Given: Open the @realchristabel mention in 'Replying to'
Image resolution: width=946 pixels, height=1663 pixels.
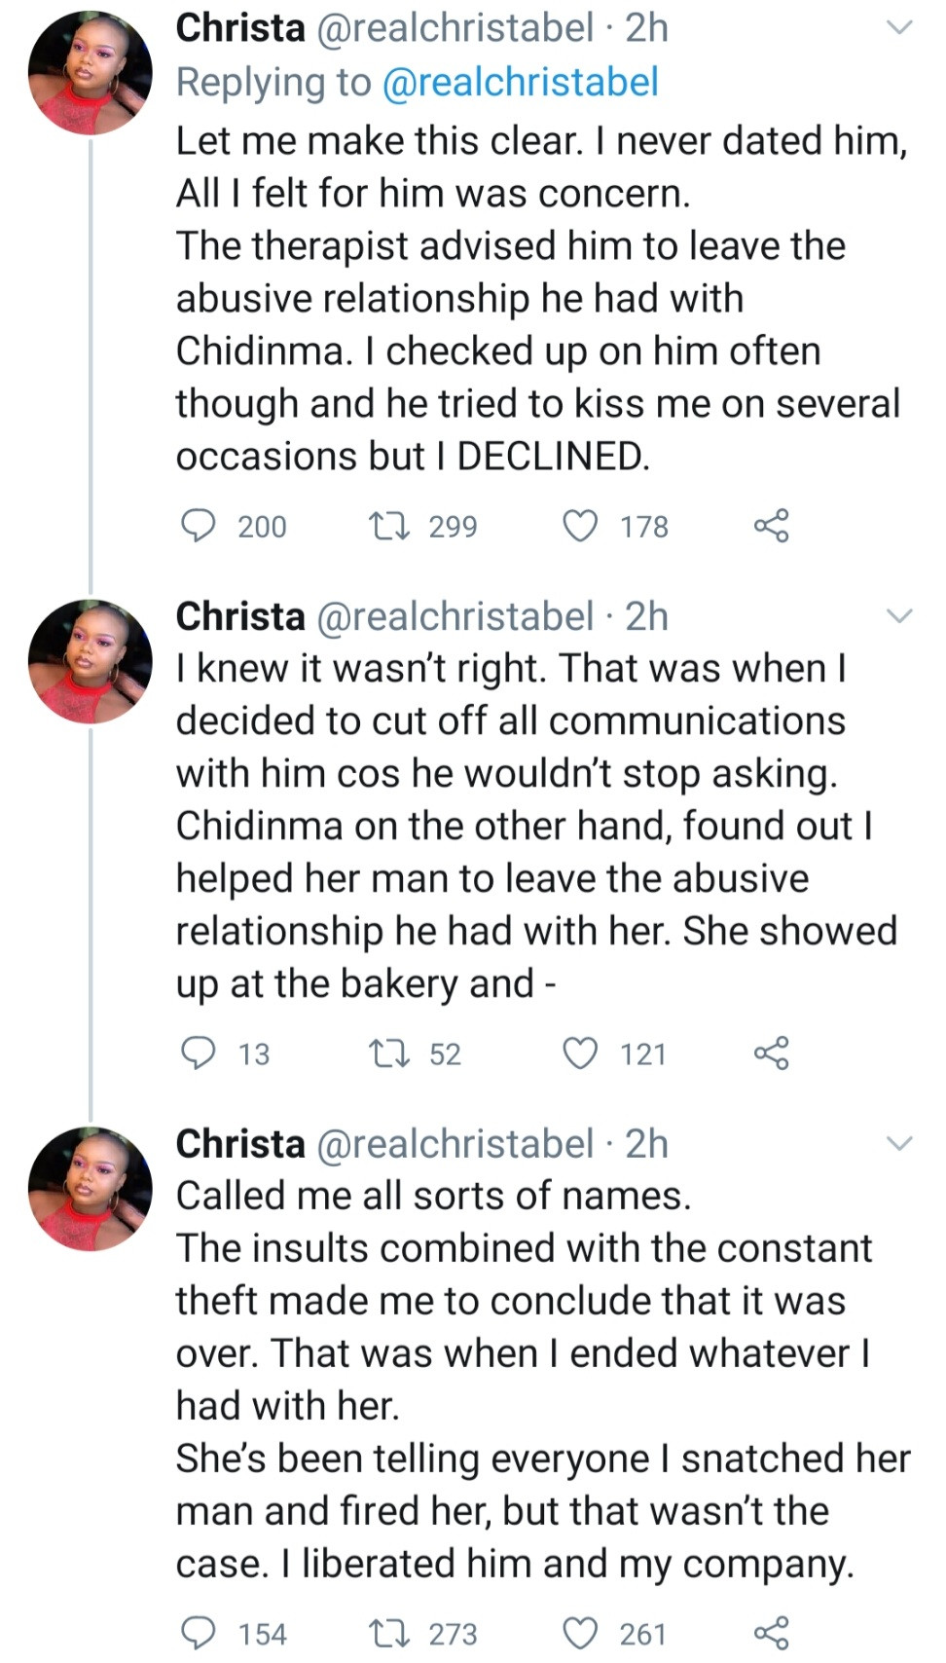Looking at the screenshot, I should pyautogui.click(x=521, y=83).
